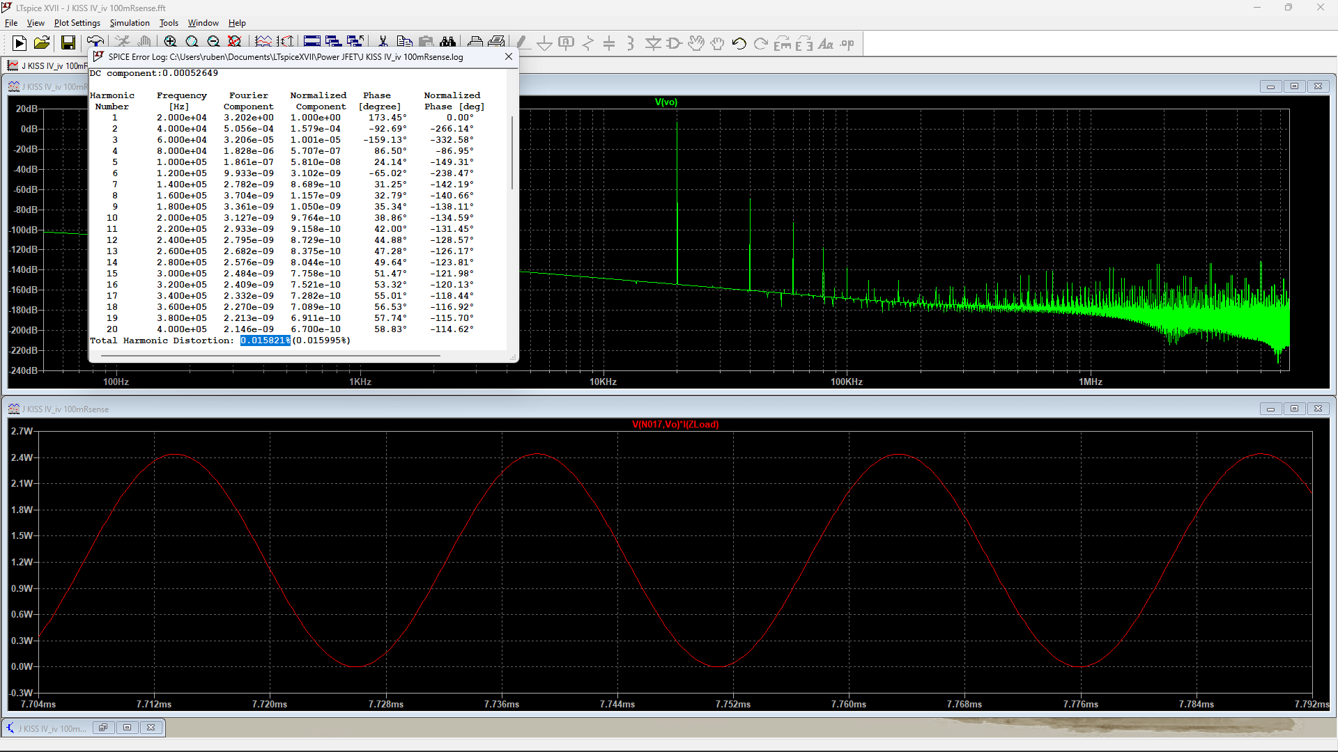Click the 2.4W power axis label

(x=22, y=457)
